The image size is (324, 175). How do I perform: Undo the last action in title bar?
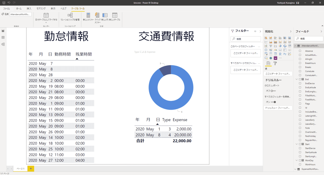[9, 2]
